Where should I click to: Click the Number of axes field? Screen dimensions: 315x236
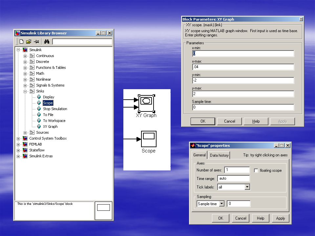pos(237,170)
